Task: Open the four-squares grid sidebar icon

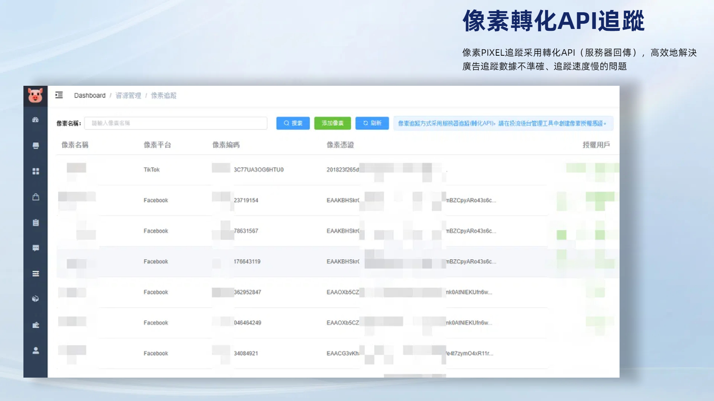Action: click(35, 171)
